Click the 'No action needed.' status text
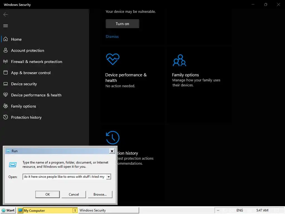 [x=120, y=86]
